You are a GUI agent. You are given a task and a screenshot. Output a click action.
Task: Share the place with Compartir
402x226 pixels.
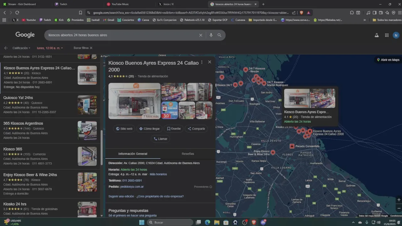coord(196,129)
